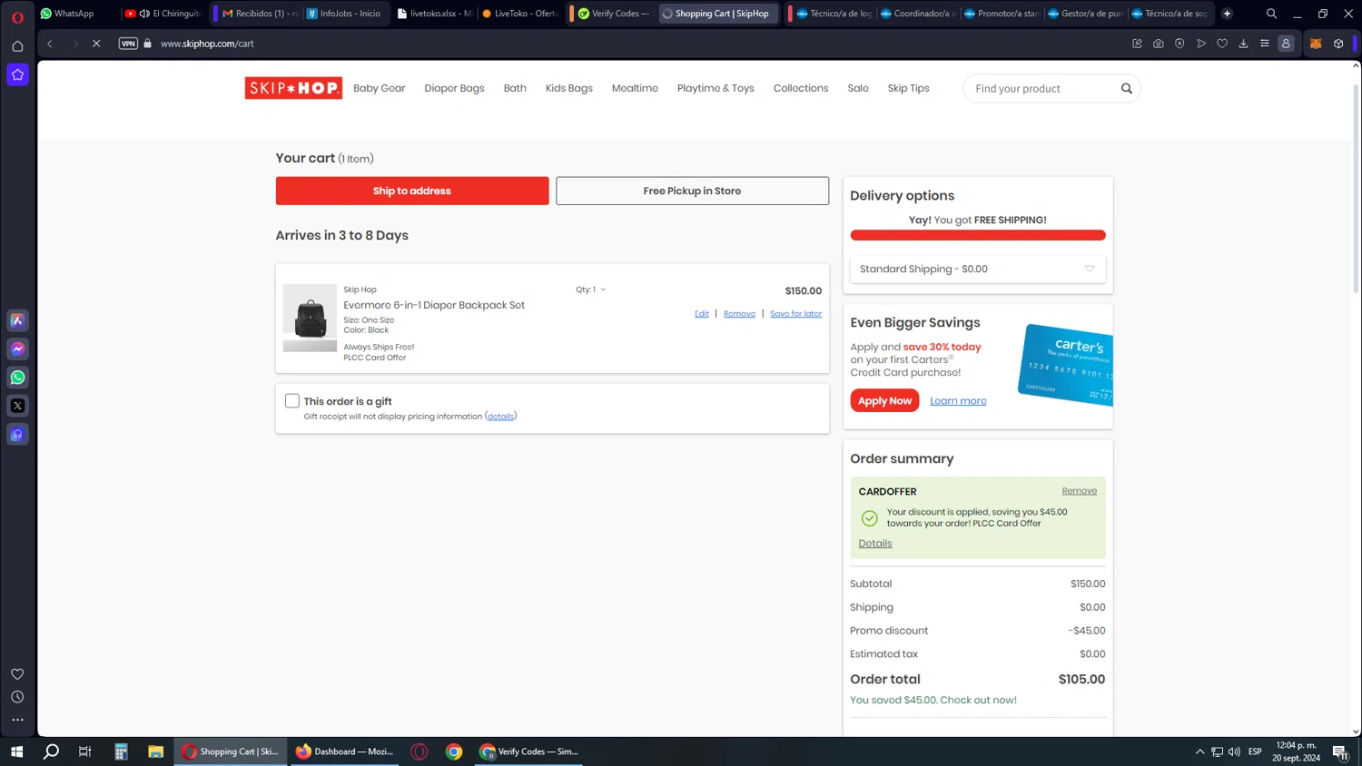Open a new tab with plus button

pos(1227,14)
